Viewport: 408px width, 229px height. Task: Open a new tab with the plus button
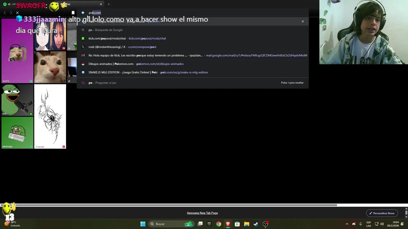tap(109, 4)
